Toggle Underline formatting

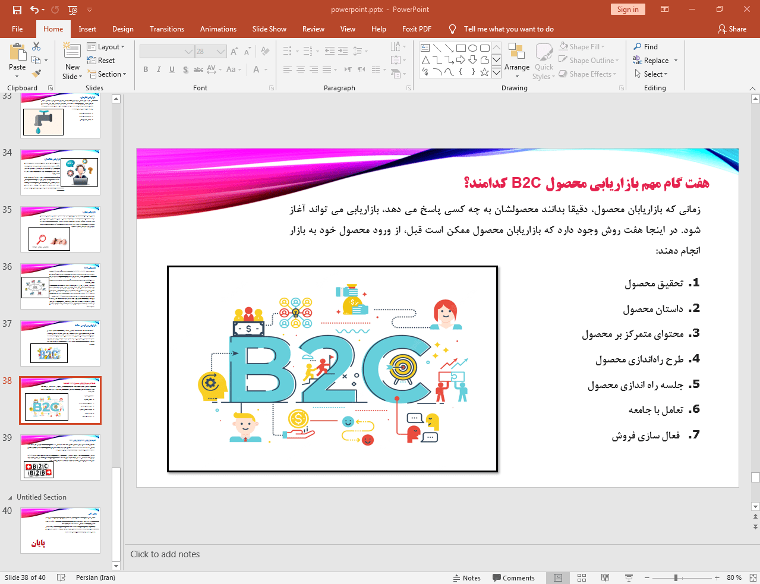(x=172, y=70)
